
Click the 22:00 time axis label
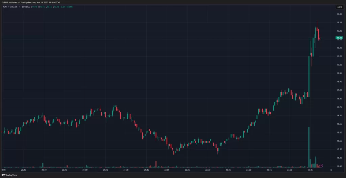167,170
